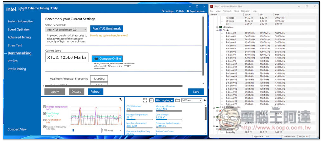The height and width of the screenshot is (141, 322).
Task: Disable the CPU Utilization graph checkbox
Action: coord(44,120)
